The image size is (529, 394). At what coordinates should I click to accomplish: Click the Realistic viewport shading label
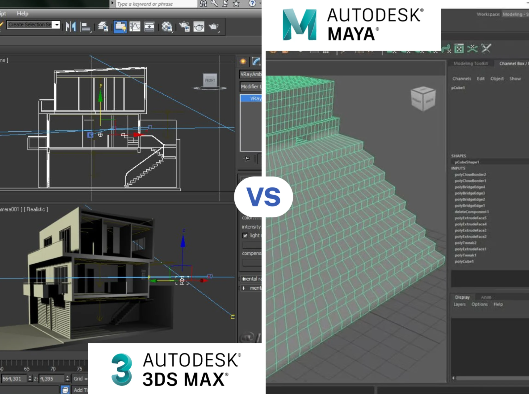click(36, 209)
